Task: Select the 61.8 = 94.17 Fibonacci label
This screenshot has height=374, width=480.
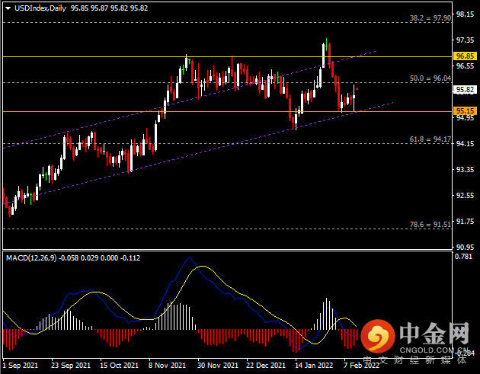Action: (430, 139)
